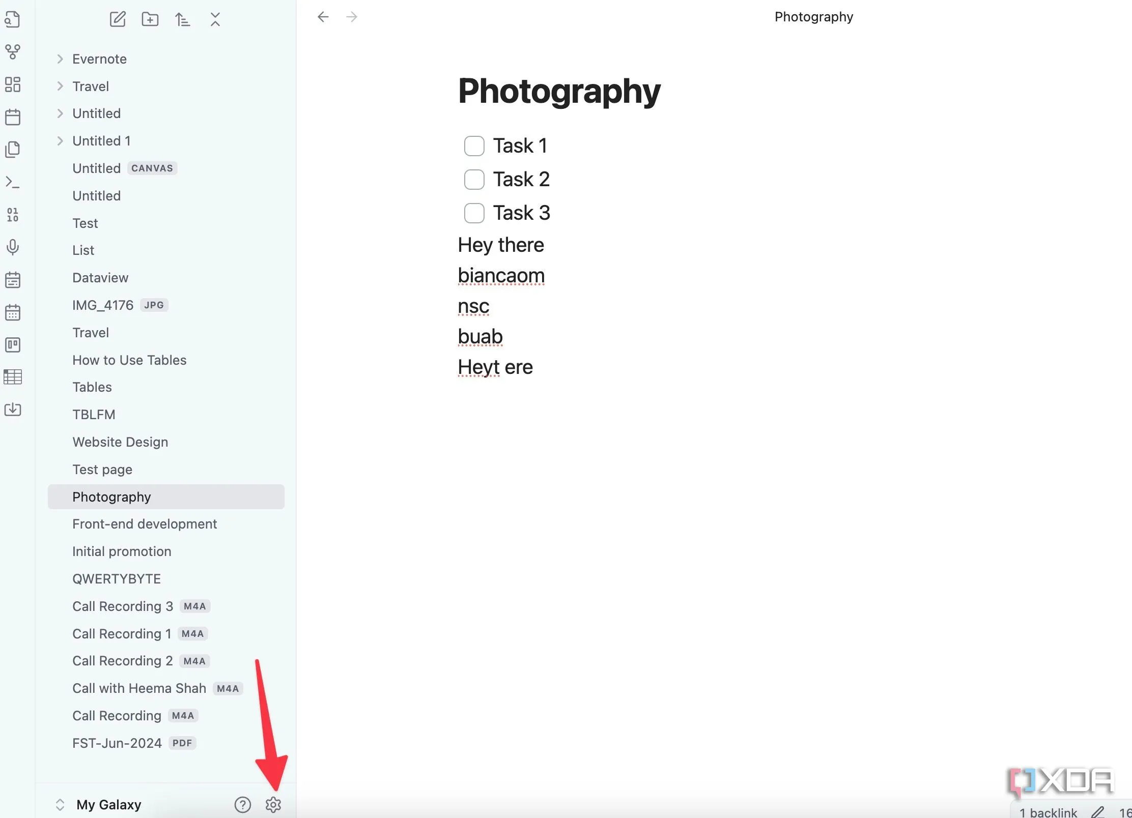Change the file sort order
The width and height of the screenshot is (1132, 818).
[x=182, y=19]
